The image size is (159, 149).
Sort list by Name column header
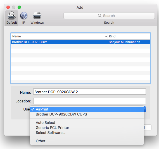click(59, 36)
